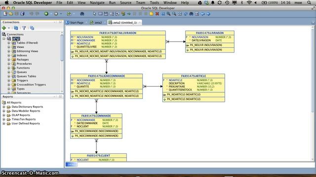Viewport: 316px width, 177px height.
Task: Expand the OLAP Reports folder
Action: coord(4,115)
